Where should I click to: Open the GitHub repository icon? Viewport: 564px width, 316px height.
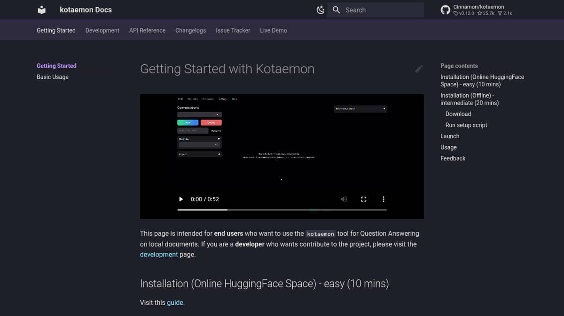pos(445,10)
